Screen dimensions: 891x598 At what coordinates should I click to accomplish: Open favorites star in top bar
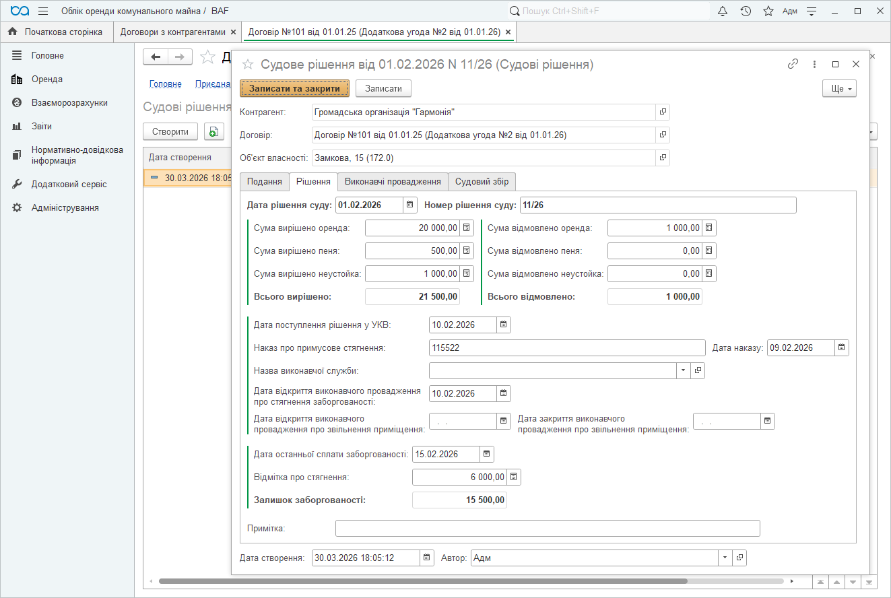(768, 11)
